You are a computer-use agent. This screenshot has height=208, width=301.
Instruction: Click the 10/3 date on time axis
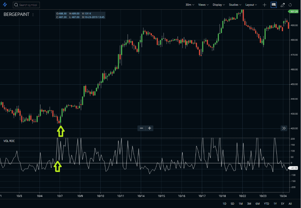point(19,196)
